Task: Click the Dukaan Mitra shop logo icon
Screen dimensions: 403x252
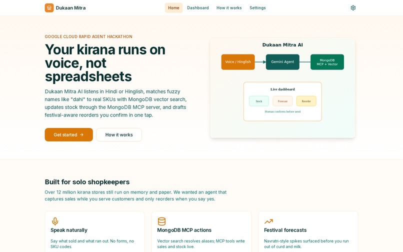Action: pos(49,7)
